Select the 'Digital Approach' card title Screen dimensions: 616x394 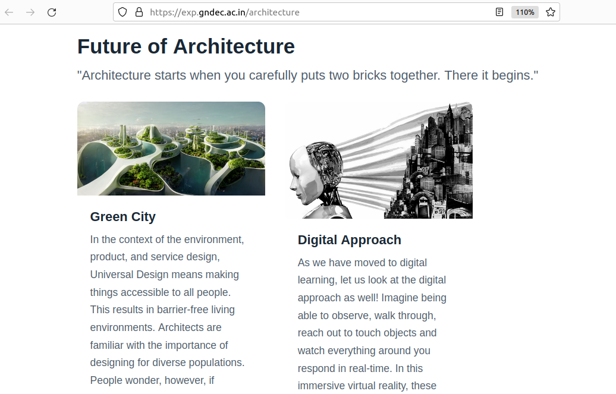(350, 240)
